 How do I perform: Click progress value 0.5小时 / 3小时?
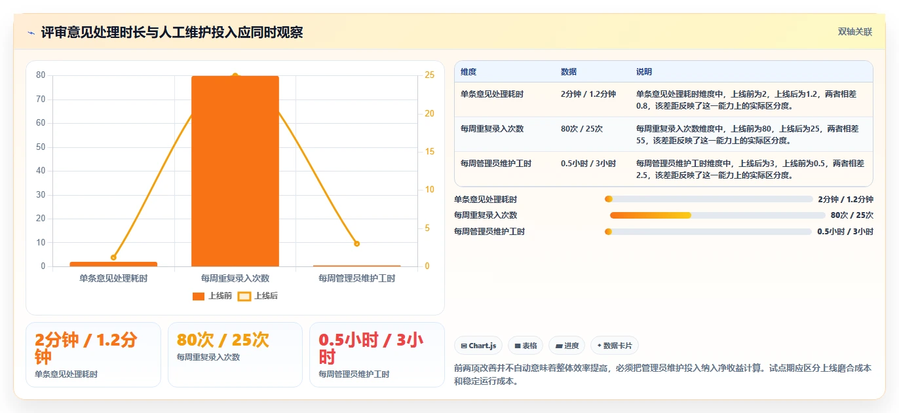coord(845,232)
